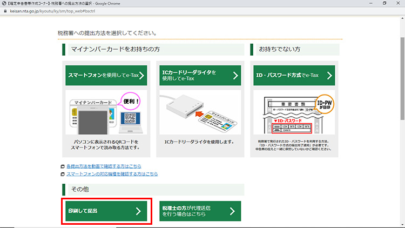Viewport: 405px width, 228px height.
Task: Click the chevron on ICカードリーダライタ button
Action: point(235,76)
